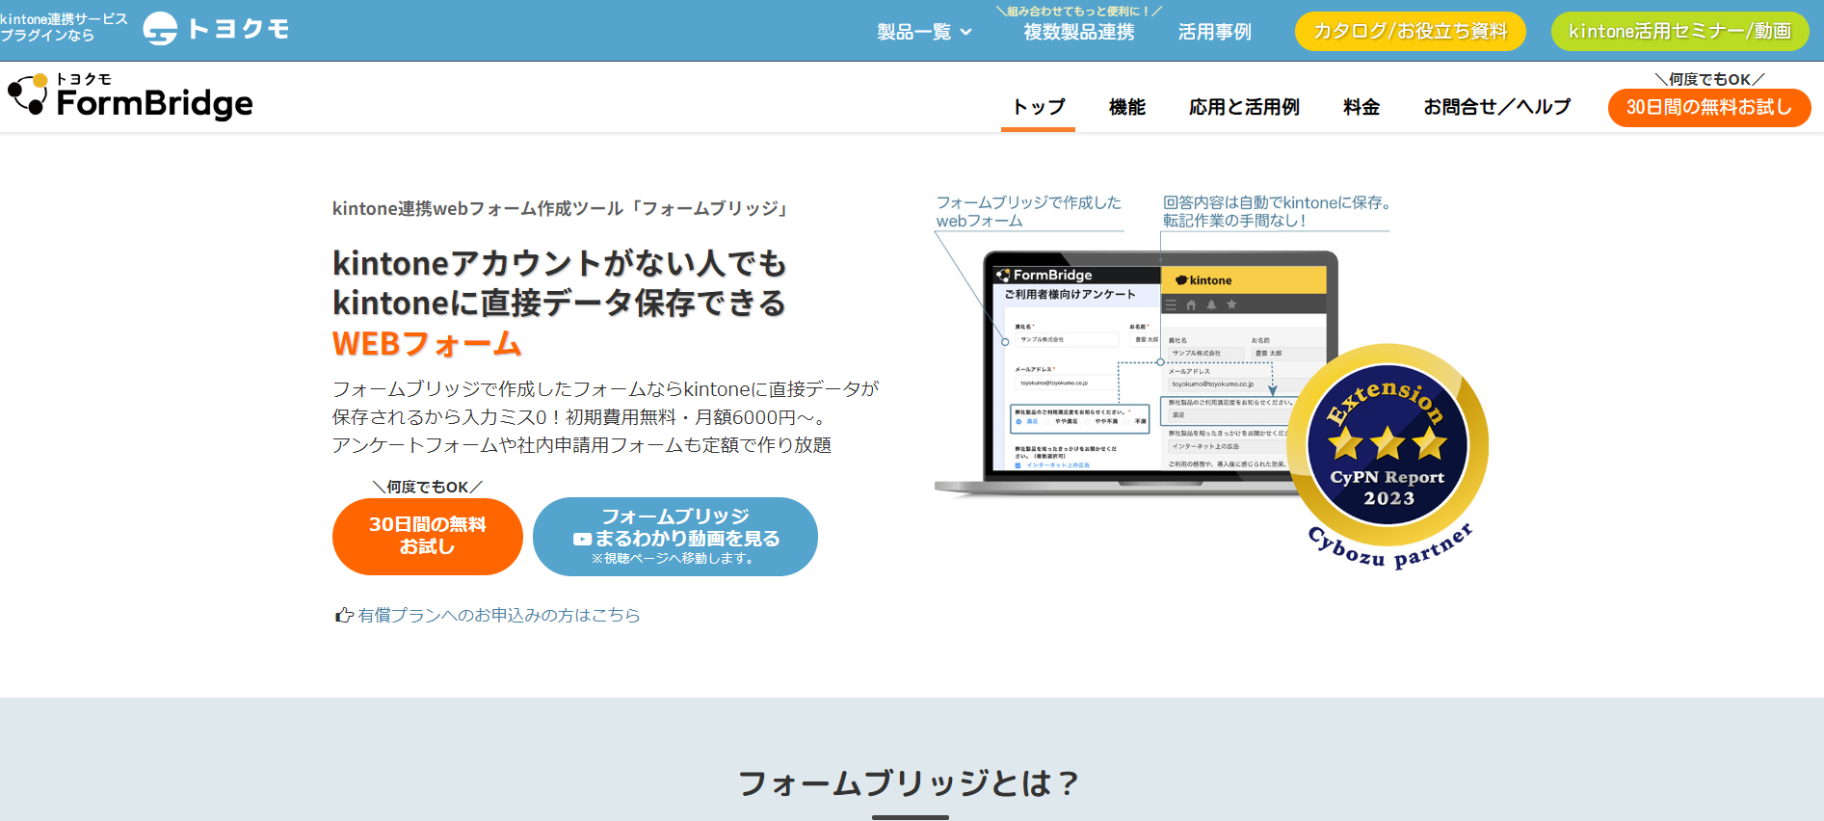Click the Toyokumo logo icon

point(160,29)
